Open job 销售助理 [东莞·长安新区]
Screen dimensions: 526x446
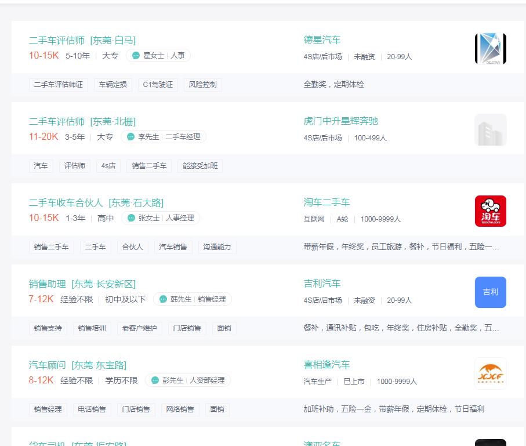pos(82,284)
